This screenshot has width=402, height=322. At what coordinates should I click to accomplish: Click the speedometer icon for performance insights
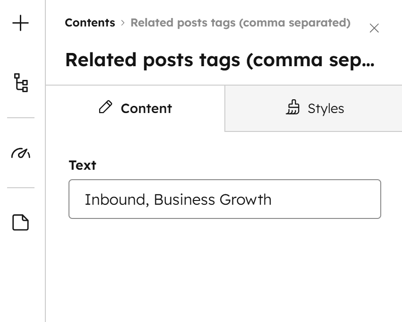21,153
